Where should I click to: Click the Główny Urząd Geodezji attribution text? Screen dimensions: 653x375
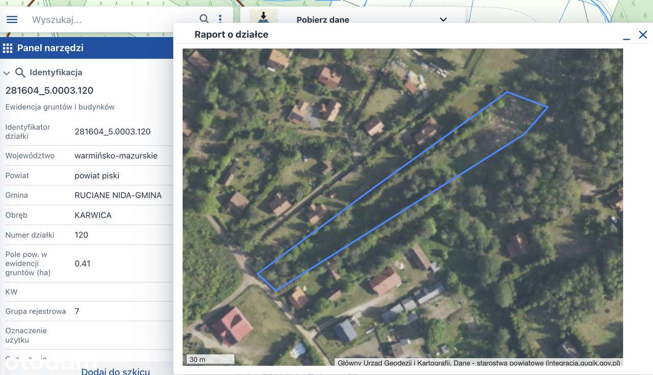point(479,363)
